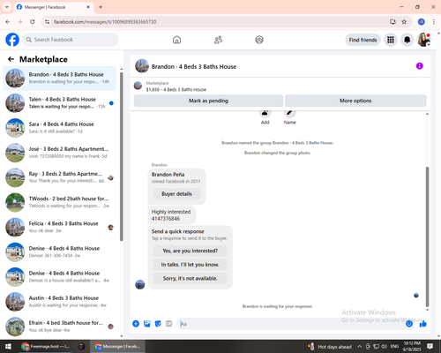
Task: Open the tab search dropdown arrow
Action: coord(7,7)
